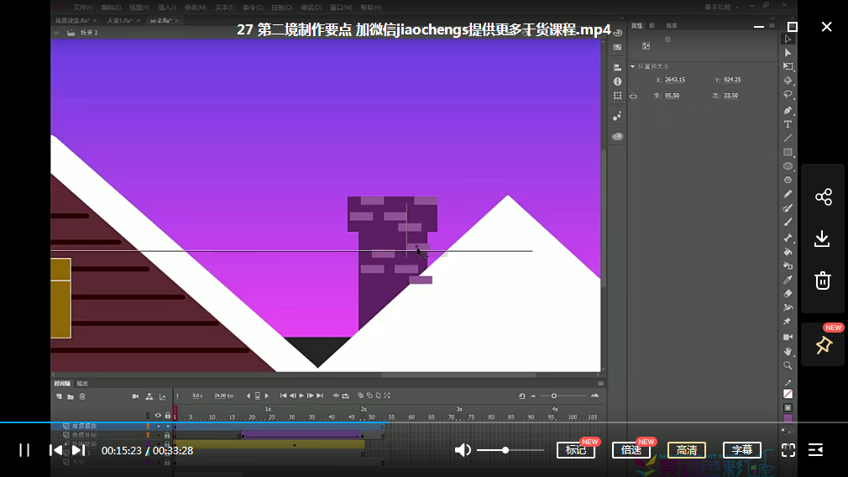Click the download icon in player sidebar
Screen dimensions: 848x477
(x=822, y=238)
